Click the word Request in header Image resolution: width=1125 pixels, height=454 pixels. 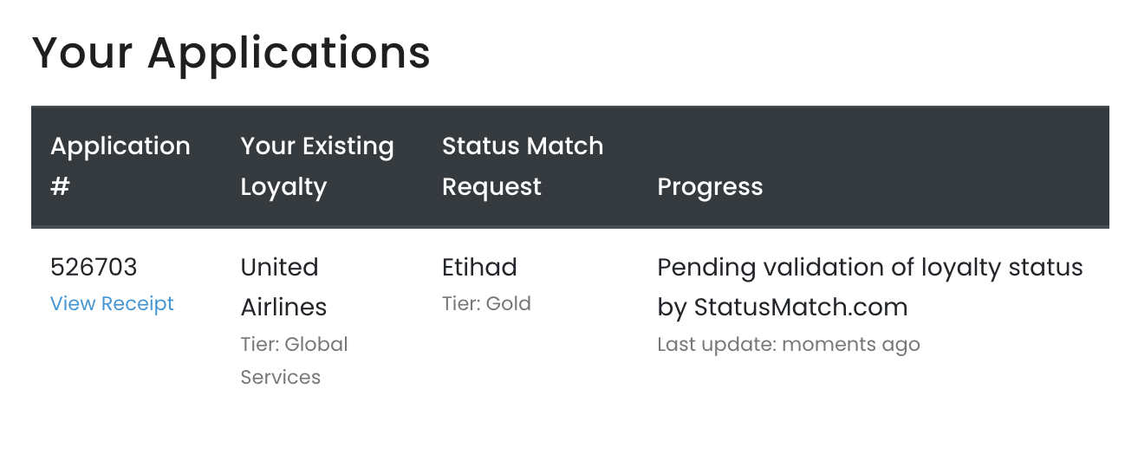pos(491,188)
